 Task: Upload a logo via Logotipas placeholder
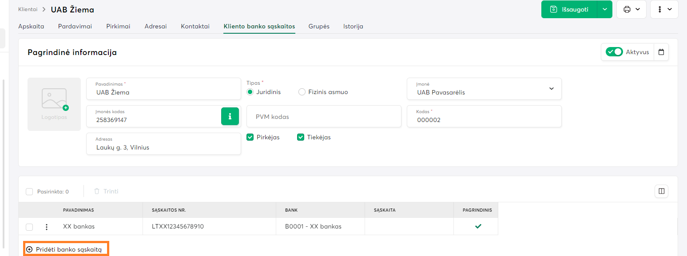54,104
